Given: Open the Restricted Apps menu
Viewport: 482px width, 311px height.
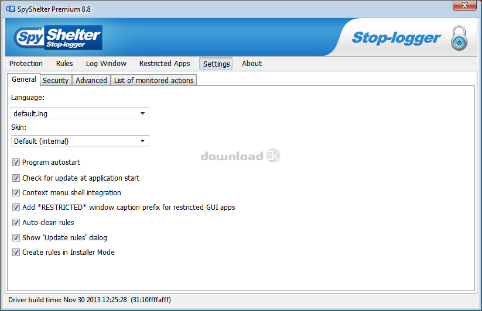Looking at the screenshot, I should (x=165, y=64).
